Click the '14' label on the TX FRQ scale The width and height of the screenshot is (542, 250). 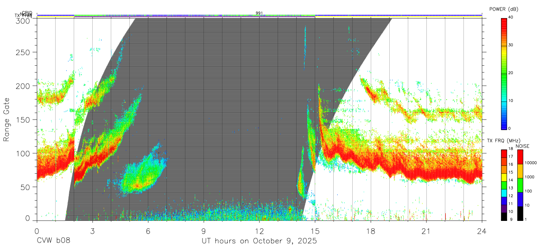pos(511,180)
